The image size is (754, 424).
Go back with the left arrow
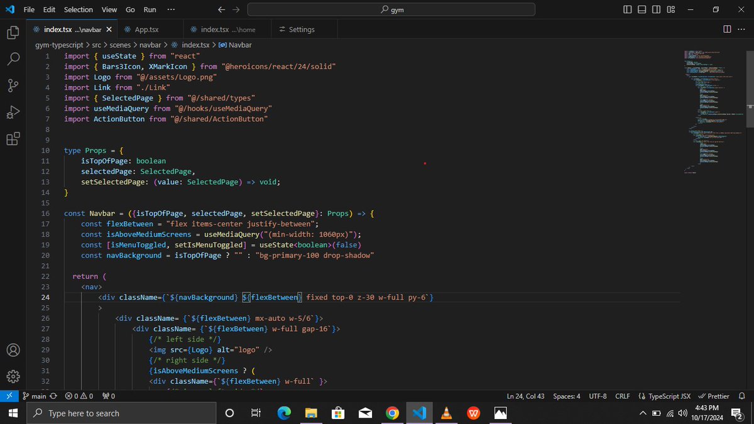(221, 10)
